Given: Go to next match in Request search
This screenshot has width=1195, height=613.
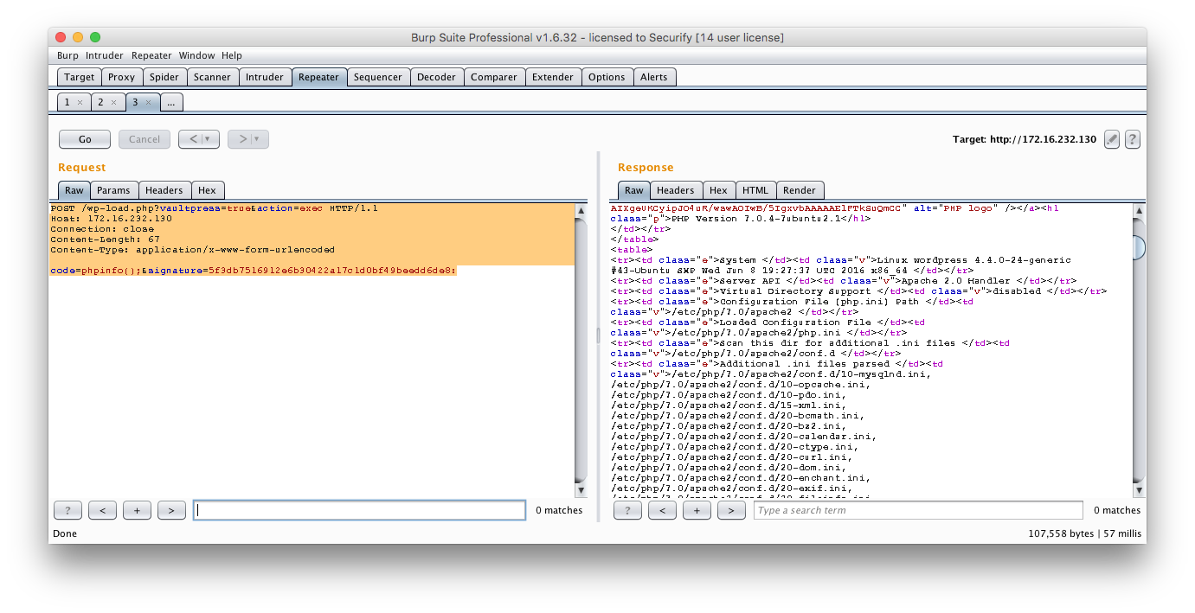Looking at the screenshot, I should [x=171, y=510].
